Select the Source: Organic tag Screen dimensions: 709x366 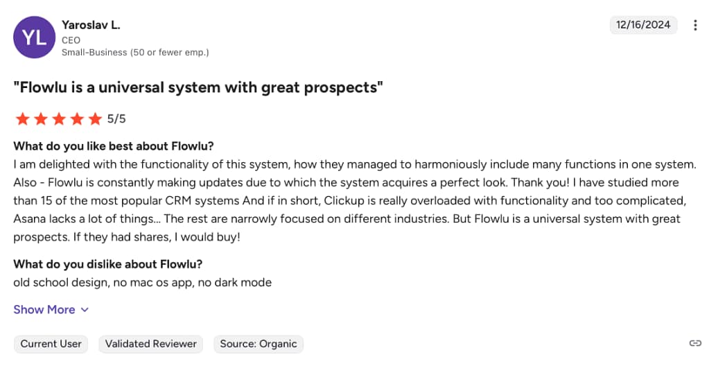tap(259, 344)
